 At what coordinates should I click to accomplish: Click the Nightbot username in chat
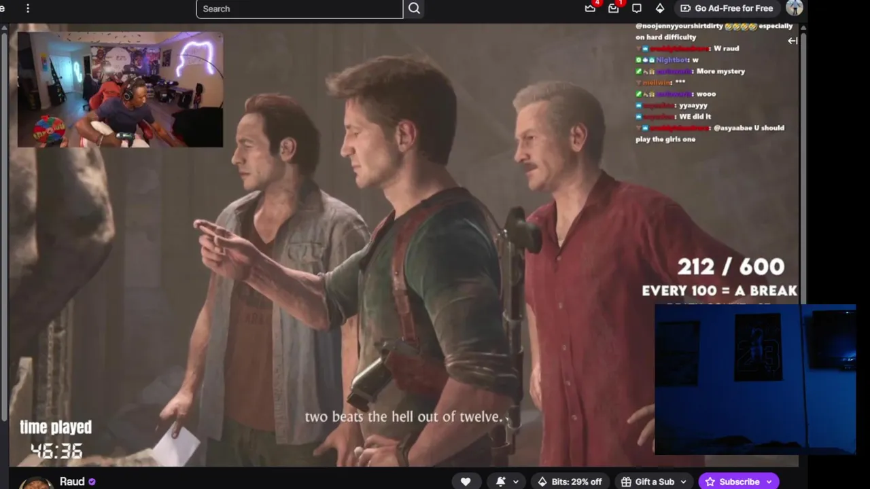674,60
